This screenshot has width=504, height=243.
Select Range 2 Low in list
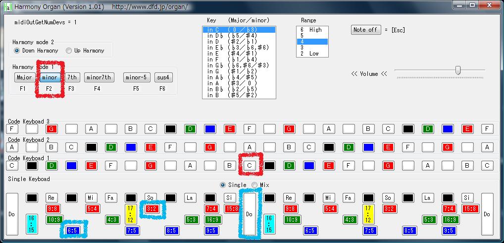pos(312,54)
